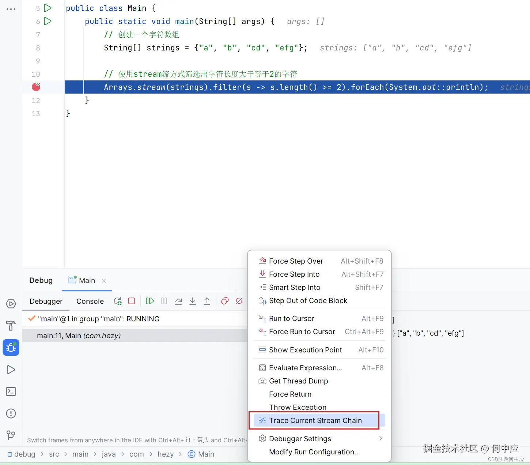The height and width of the screenshot is (465, 530).
Task: Click the Step Into icon
Action: click(193, 301)
